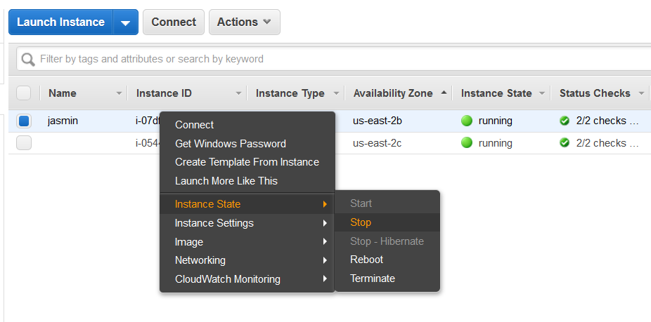This screenshot has width=651, height=322.
Task: Click 2/2 checks icon for second instance
Action: coord(565,143)
